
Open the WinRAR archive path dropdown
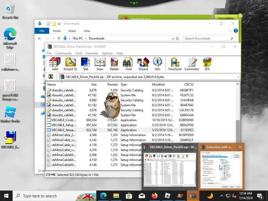tap(238, 77)
